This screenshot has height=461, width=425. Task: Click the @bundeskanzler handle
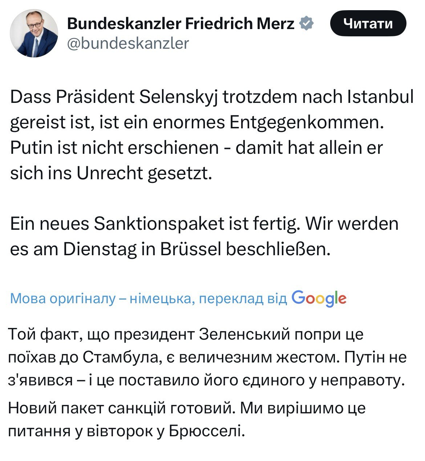pos(128,43)
